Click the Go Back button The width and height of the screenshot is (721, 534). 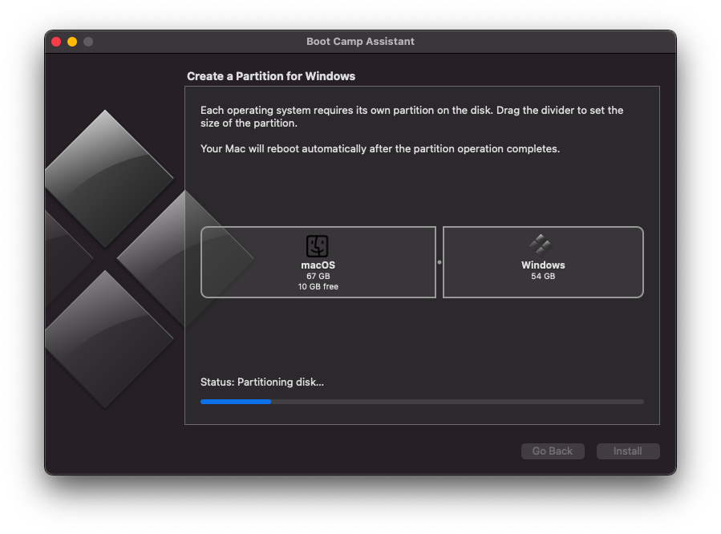(x=553, y=451)
